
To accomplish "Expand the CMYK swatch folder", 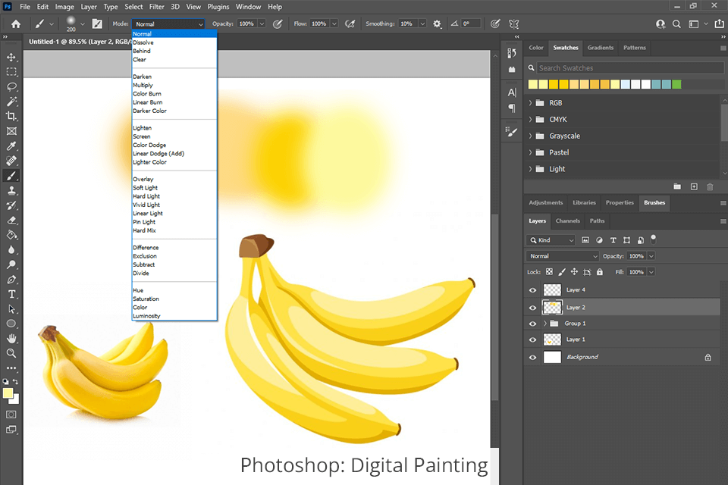I will pyautogui.click(x=530, y=119).
